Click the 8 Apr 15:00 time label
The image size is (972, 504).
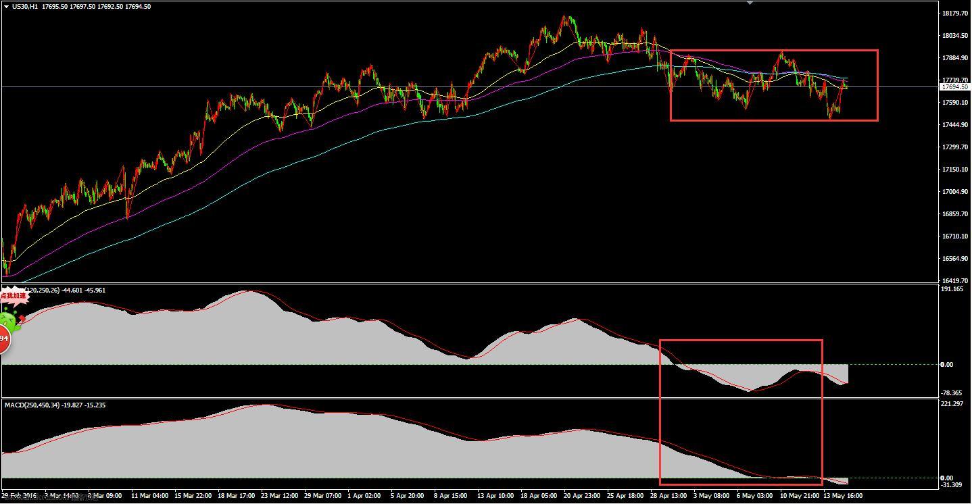coord(451,496)
